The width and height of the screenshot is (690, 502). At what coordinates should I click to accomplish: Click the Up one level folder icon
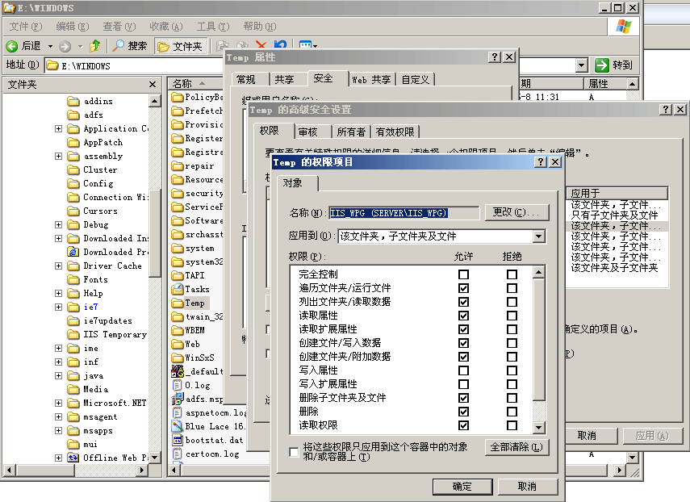tap(94, 46)
